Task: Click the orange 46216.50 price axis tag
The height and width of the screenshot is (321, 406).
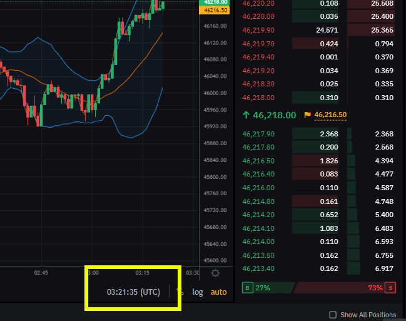Action: pyautogui.click(x=215, y=10)
